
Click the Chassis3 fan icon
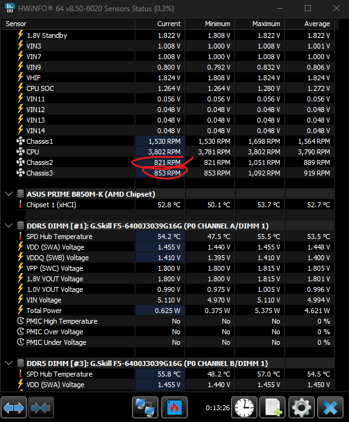click(x=21, y=173)
